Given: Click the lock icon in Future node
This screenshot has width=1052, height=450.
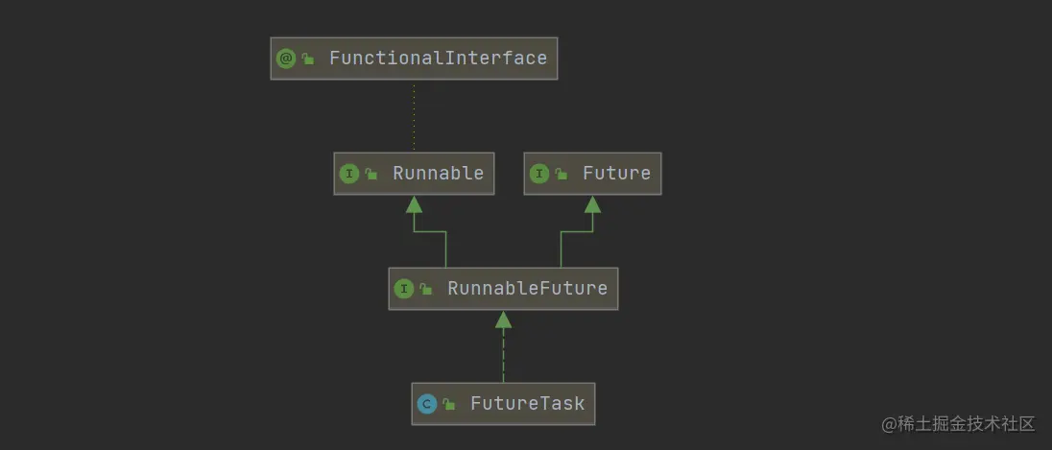Looking at the screenshot, I should (x=562, y=174).
